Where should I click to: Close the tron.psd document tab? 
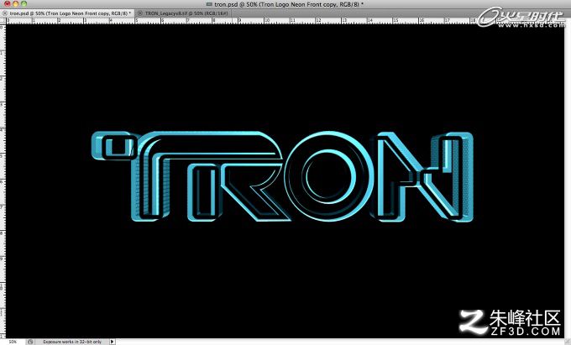[x=5, y=13]
